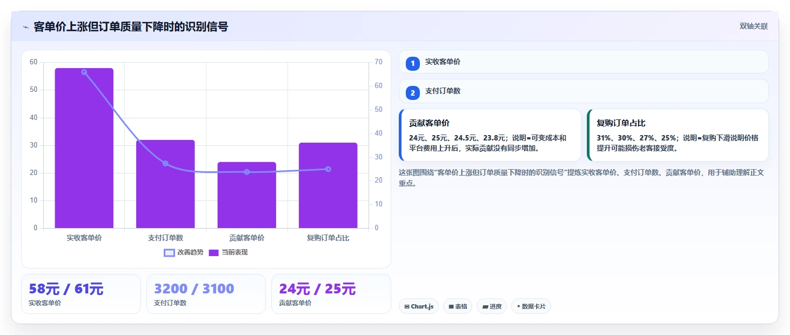The width and height of the screenshot is (790, 335).
Task: Click the x-axis label 复购订单占比
Action: click(328, 238)
